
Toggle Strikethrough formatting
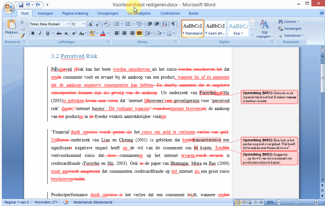point(59,33)
